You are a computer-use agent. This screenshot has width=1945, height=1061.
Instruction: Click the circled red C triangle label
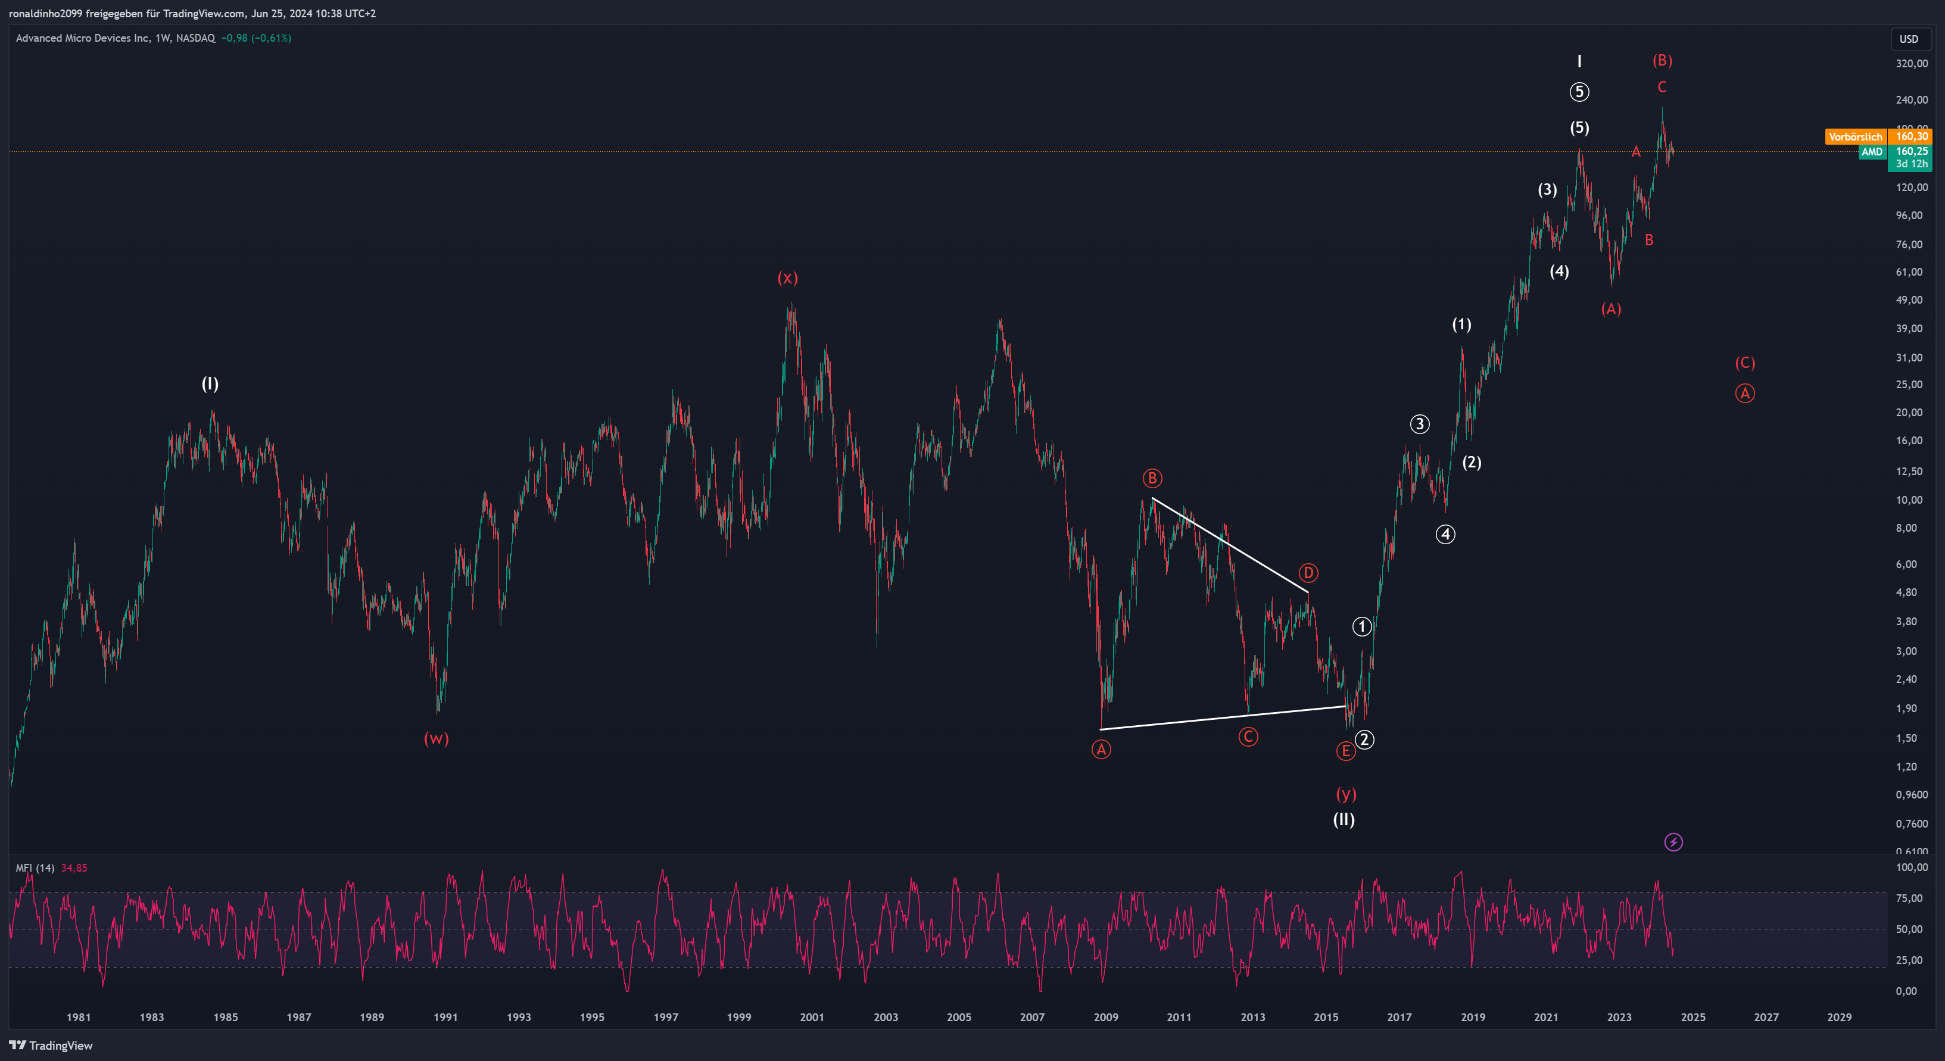pos(1248,737)
